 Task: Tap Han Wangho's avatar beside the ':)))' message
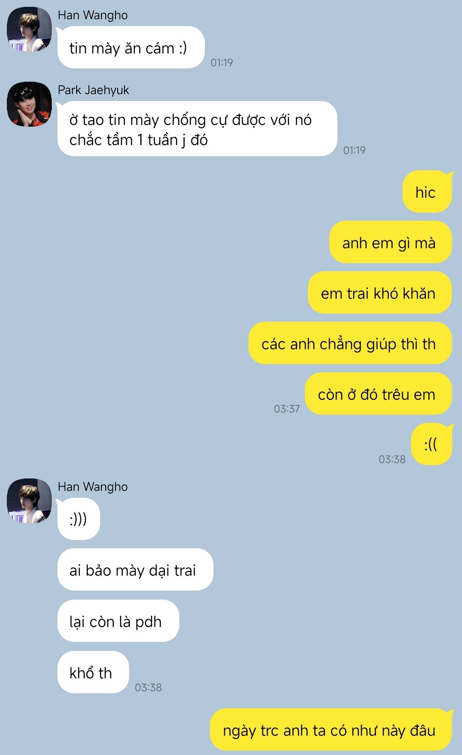29,501
